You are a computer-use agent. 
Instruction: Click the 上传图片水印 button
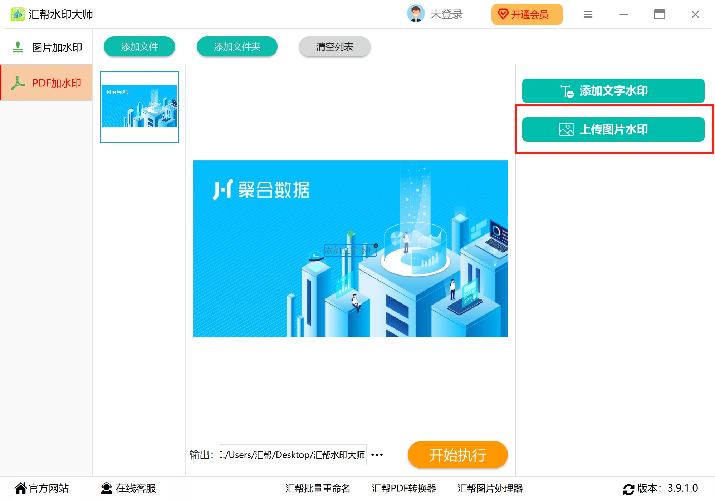[x=613, y=129]
